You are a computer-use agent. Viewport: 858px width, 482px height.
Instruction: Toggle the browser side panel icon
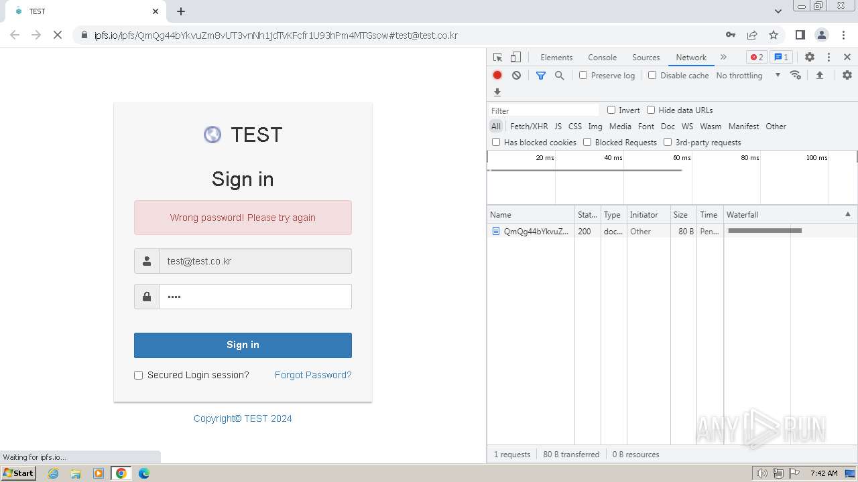click(800, 35)
